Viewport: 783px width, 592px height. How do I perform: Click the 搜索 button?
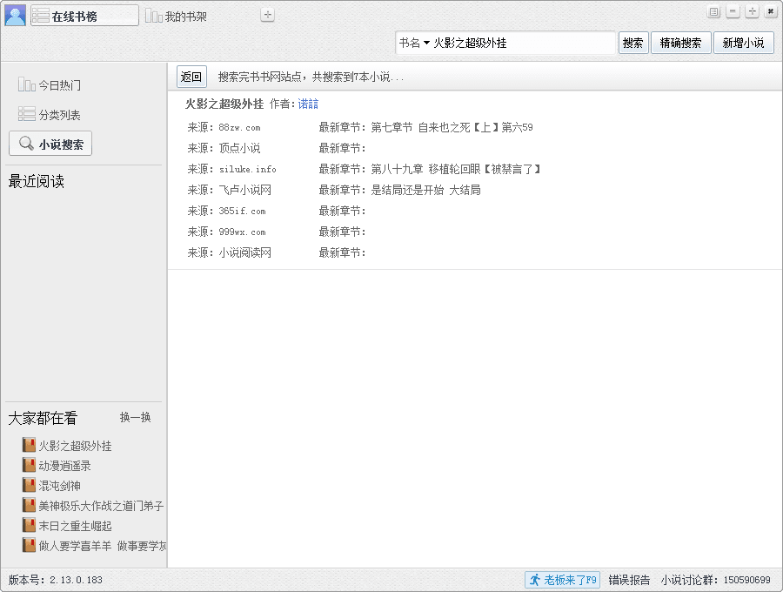pos(633,43)
